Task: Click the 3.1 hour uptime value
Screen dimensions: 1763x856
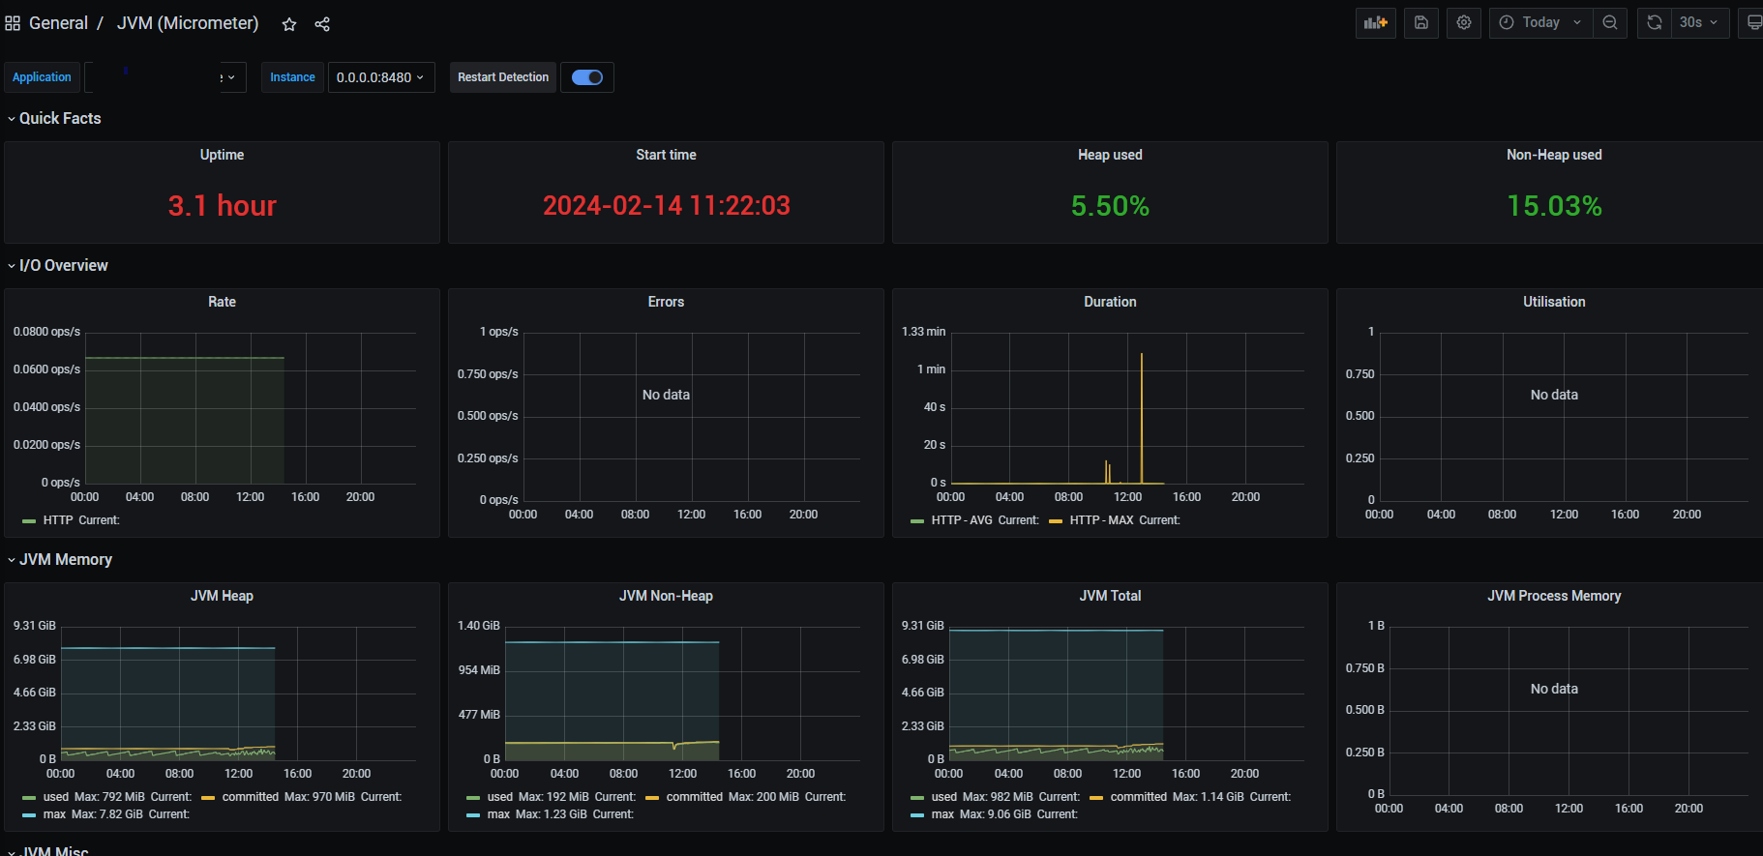Action: point(222,206)
